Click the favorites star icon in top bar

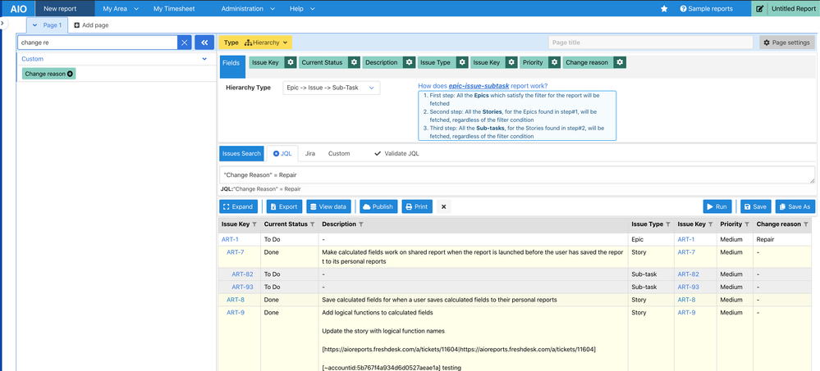point(664,9)
